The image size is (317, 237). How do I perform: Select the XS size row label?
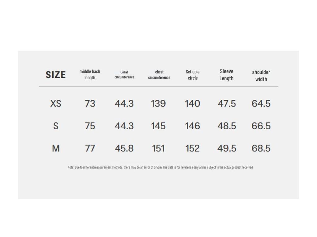[x=56, y=103]
